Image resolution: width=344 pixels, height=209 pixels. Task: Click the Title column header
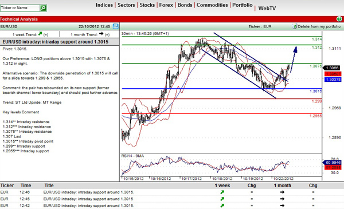point(49,186)
